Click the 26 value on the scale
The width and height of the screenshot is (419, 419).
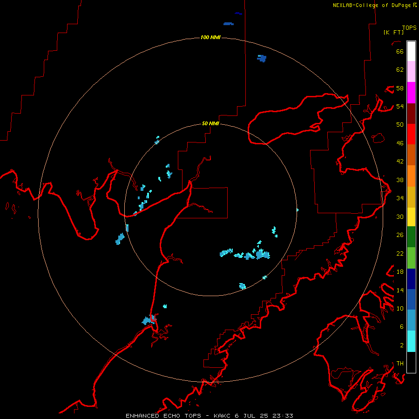tap(400, 235)
